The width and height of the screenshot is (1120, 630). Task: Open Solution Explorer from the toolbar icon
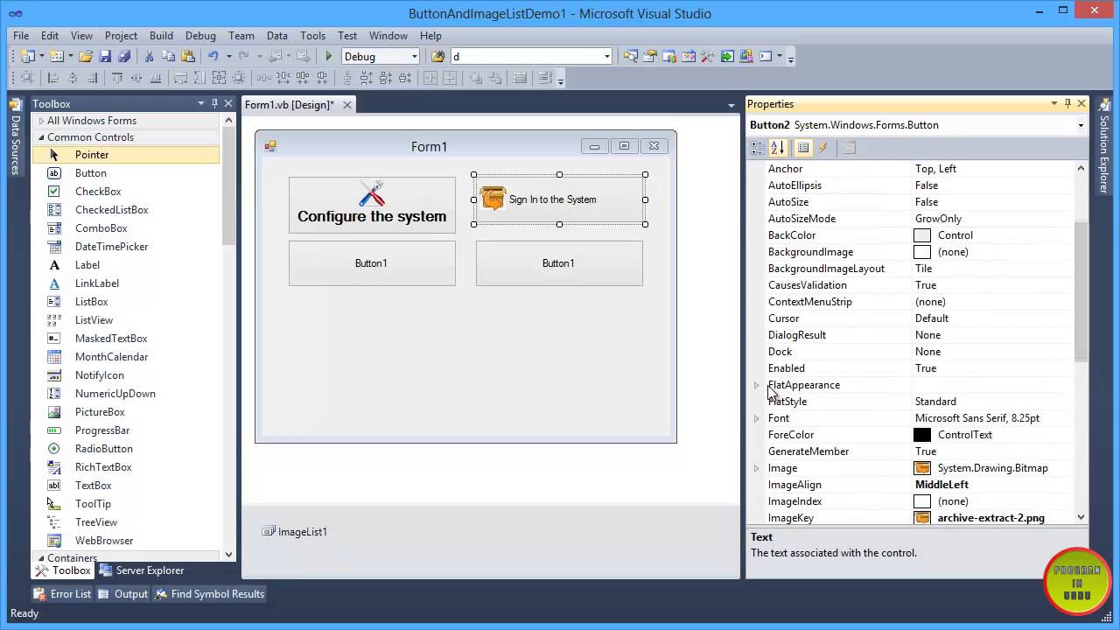point(630,56)
